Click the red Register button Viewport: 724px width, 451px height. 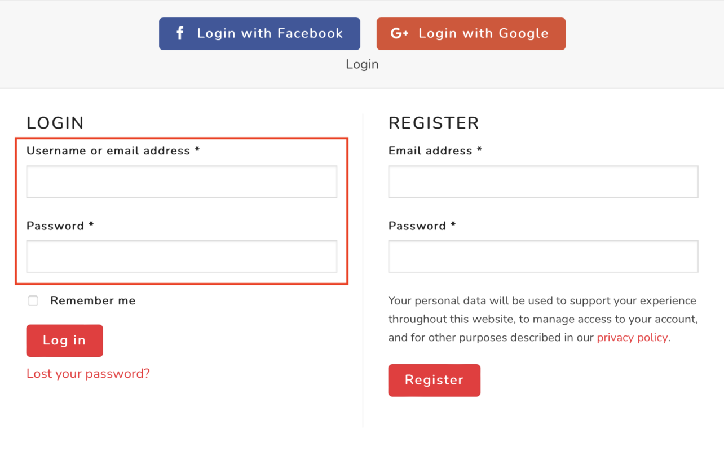(434, 380)
